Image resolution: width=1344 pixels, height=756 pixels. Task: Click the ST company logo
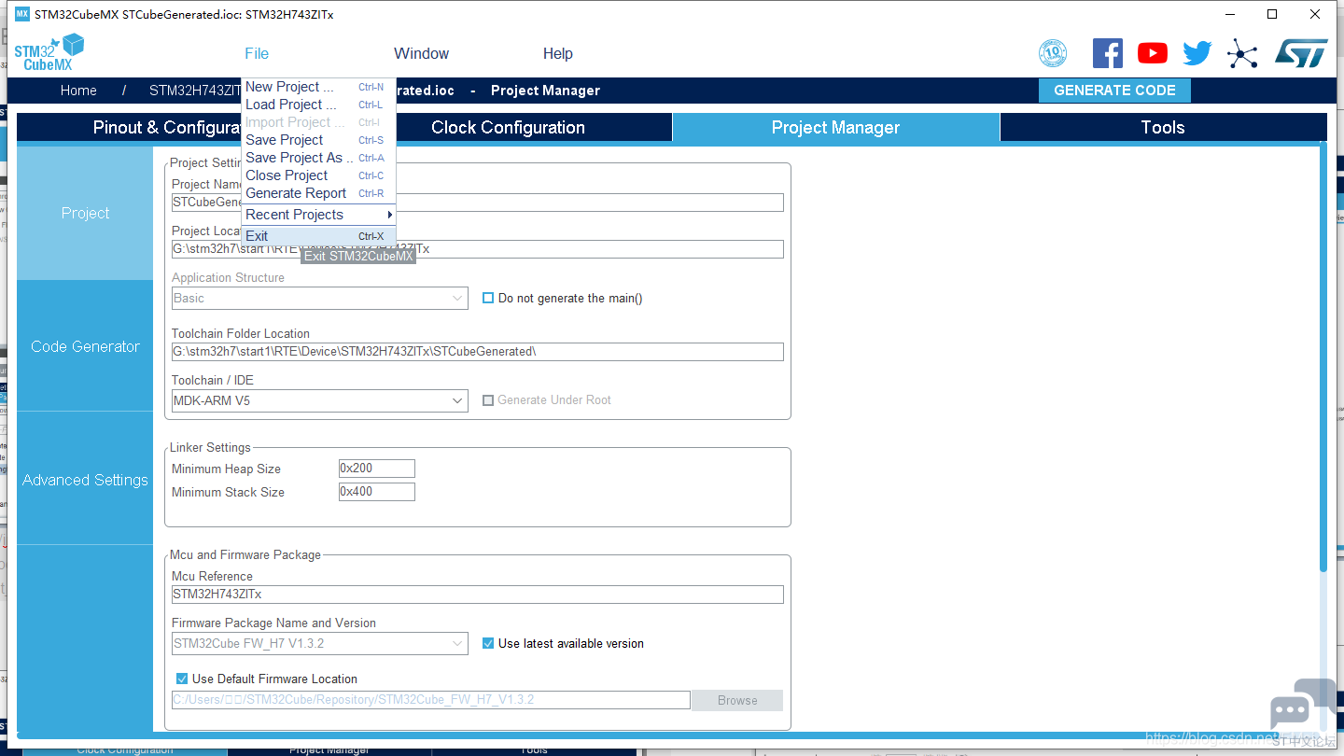pos(1301,53)
